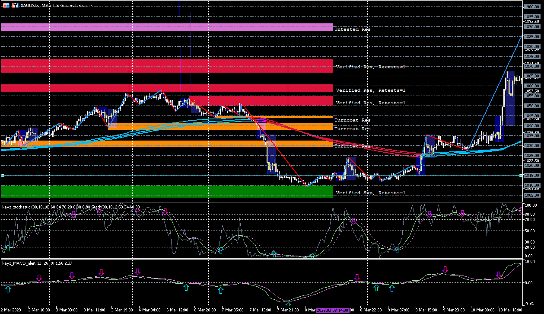Select the pink Untested Res zone

166,27
